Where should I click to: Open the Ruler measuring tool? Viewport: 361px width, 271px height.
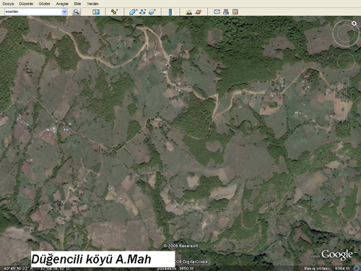pyautogui.click(x=170, y=12)
